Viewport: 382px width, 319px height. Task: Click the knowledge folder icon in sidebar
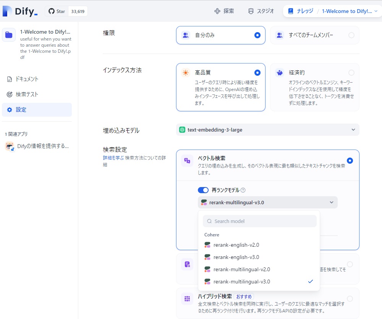[9, 35]
